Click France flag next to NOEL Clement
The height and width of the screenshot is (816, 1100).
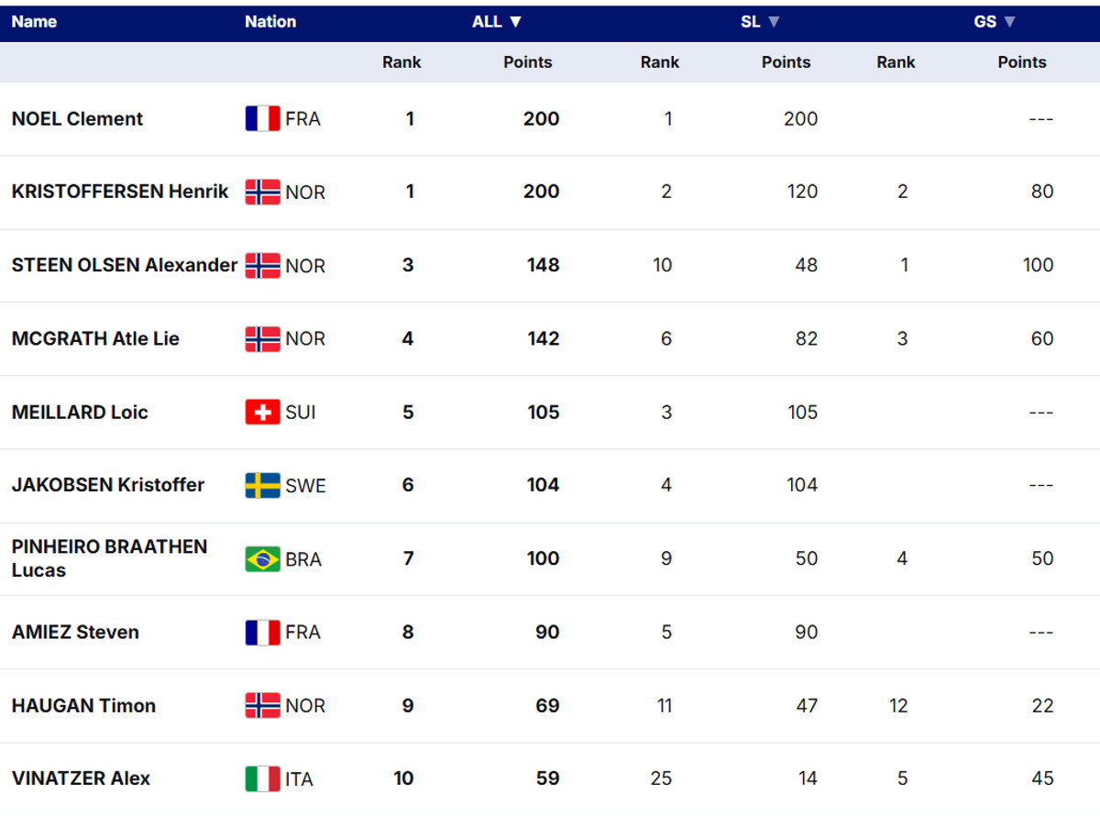click(262, 119)
